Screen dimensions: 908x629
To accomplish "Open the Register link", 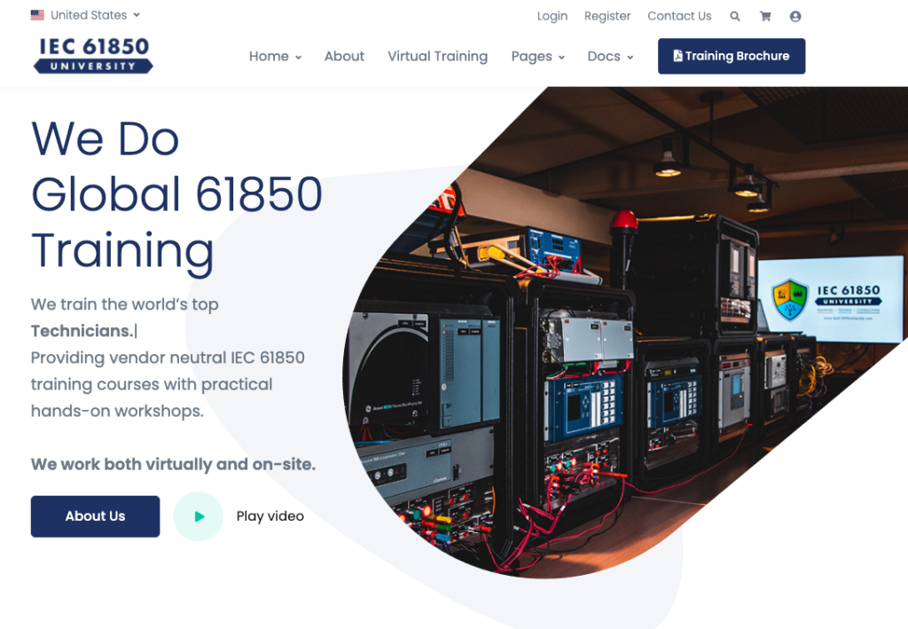I will [607, 16].
